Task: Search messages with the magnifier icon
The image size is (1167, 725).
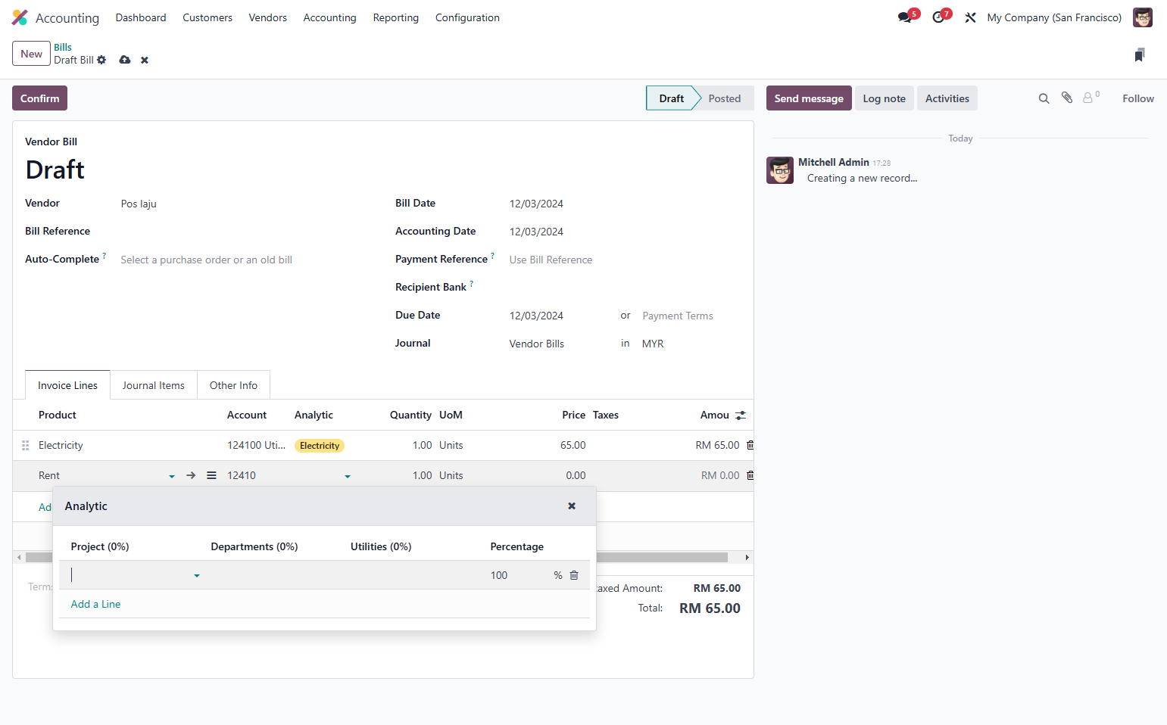Action: [x=1044, y=98]
